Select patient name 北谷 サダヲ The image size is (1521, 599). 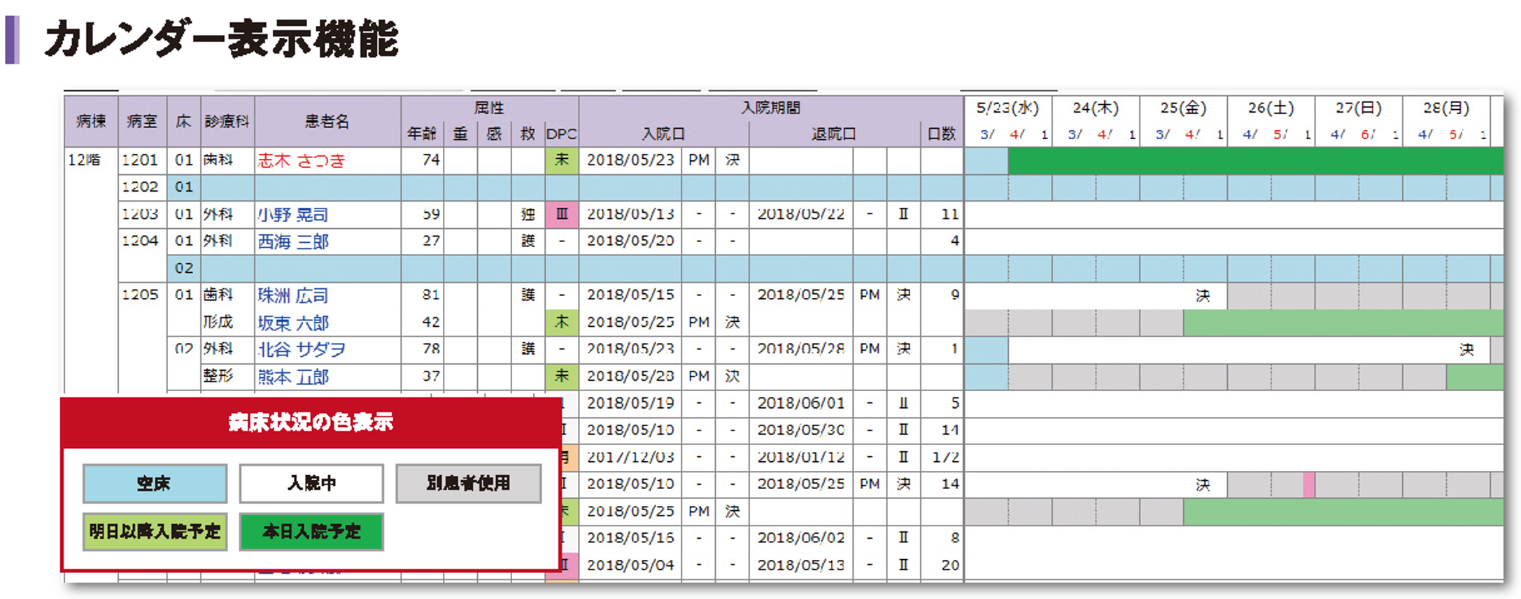pos(302,350)
